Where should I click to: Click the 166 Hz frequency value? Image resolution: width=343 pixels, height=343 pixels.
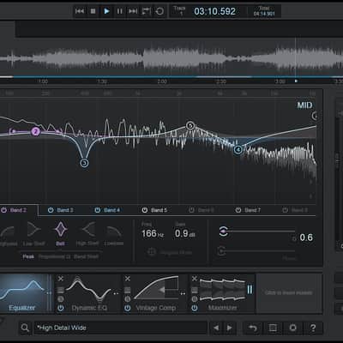pyautogui.click(x=153, y=234)
